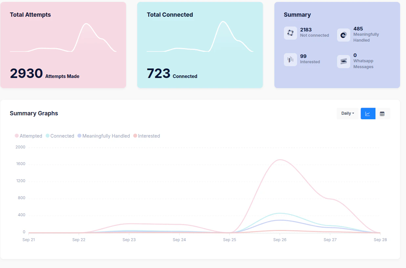Click the Summary card heading
406x268 pixels.
(x=297, y=15)
